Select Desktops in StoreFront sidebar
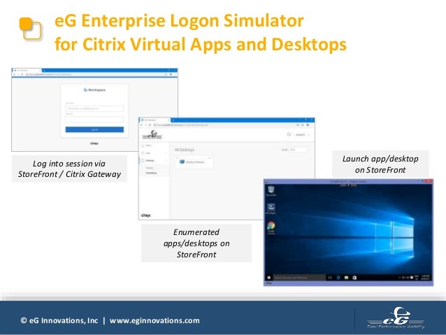This screenshot has height=335, width=446. pos(150,161)
